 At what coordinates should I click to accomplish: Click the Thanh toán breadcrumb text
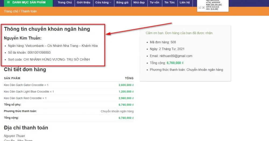(x=29, y=11)
